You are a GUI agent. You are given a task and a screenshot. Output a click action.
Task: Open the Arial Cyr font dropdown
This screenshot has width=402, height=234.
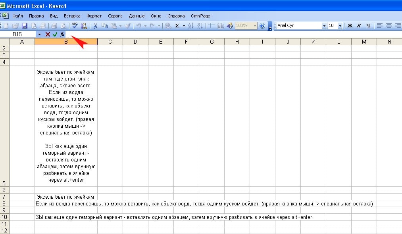click(x=324, y=26)
